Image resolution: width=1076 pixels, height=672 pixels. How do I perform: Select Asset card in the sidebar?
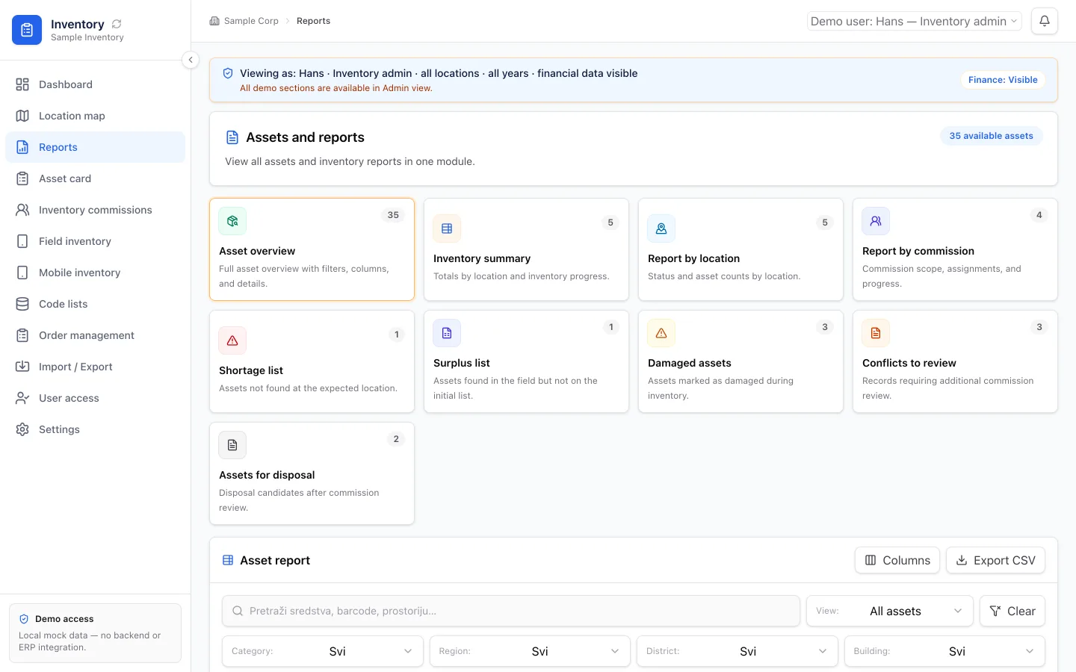[96, 178]
